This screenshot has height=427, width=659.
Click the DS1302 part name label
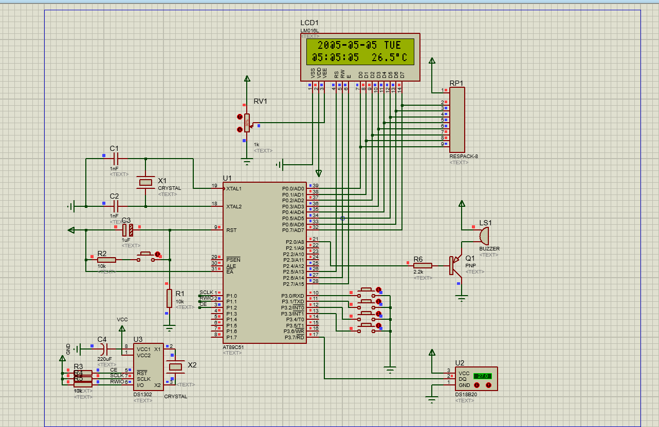click(x=142, y=395)
